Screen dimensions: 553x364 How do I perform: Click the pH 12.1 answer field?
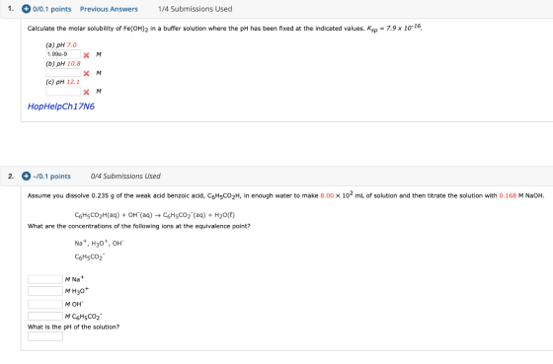63,92
